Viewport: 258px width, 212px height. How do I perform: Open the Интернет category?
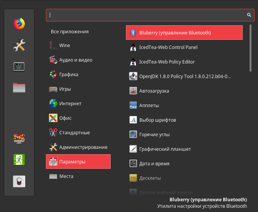78,103
